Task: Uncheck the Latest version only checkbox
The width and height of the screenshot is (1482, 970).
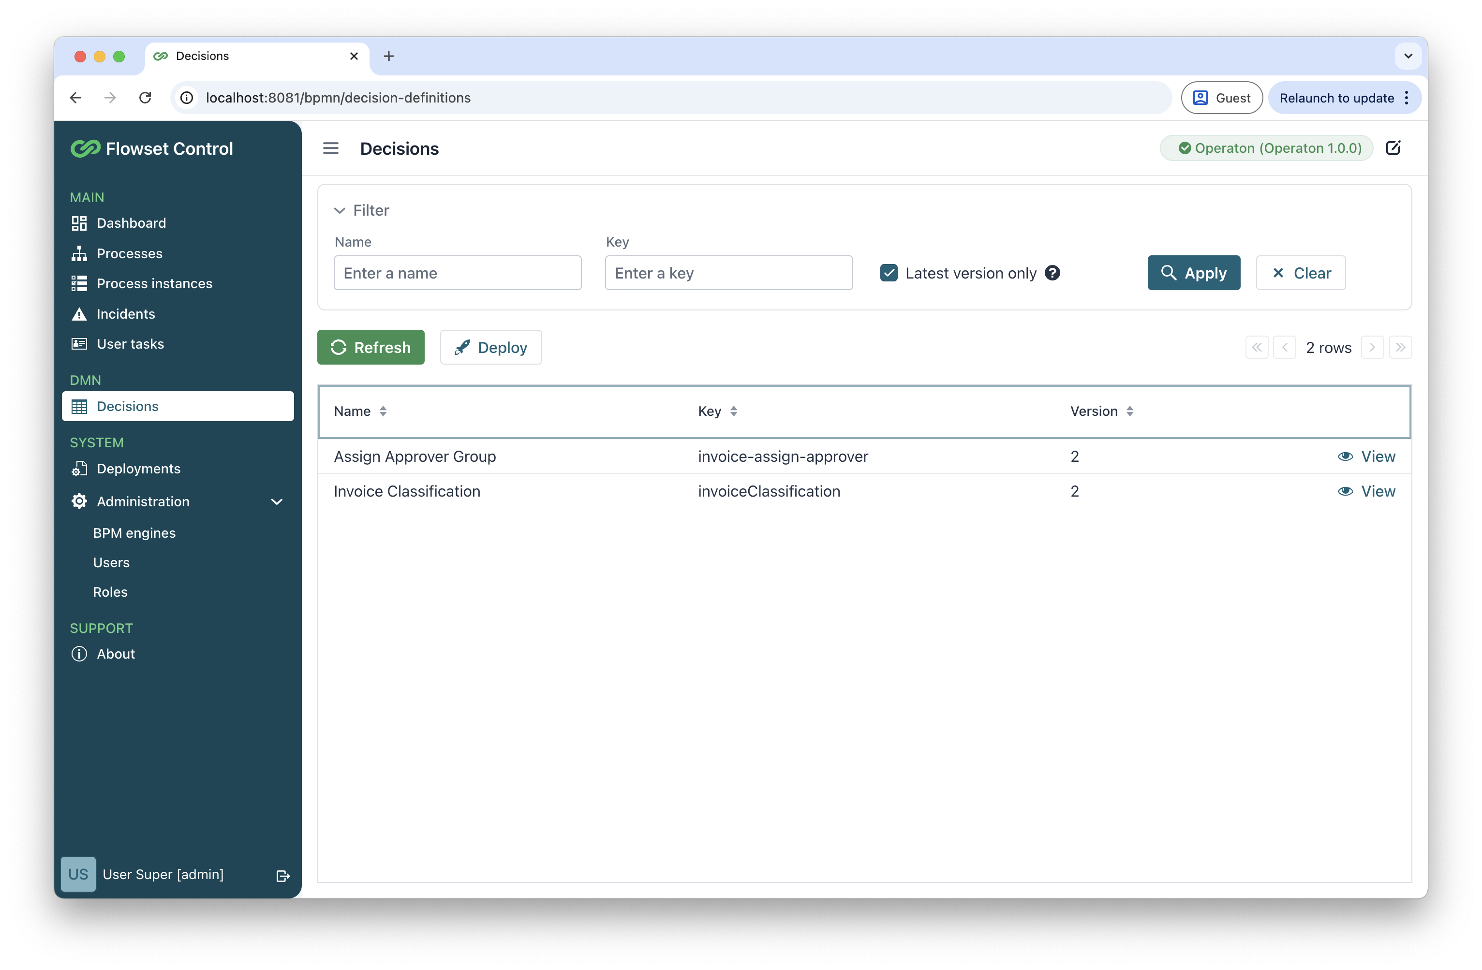Action: click(x=889, y=273)
